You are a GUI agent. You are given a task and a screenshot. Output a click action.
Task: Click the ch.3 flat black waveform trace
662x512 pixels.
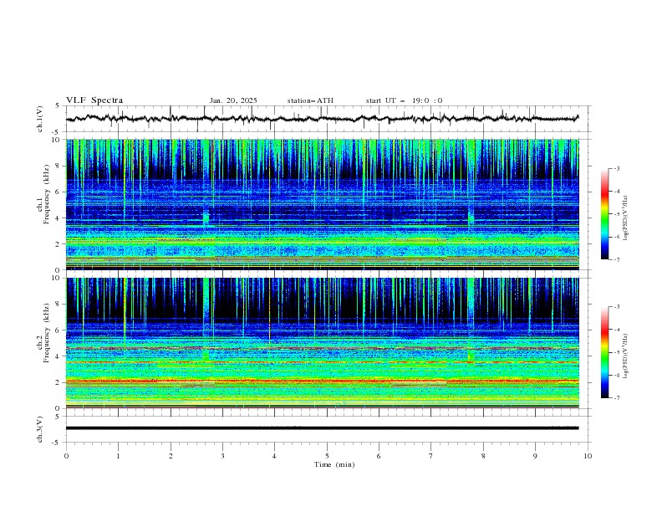click(322, 428)
